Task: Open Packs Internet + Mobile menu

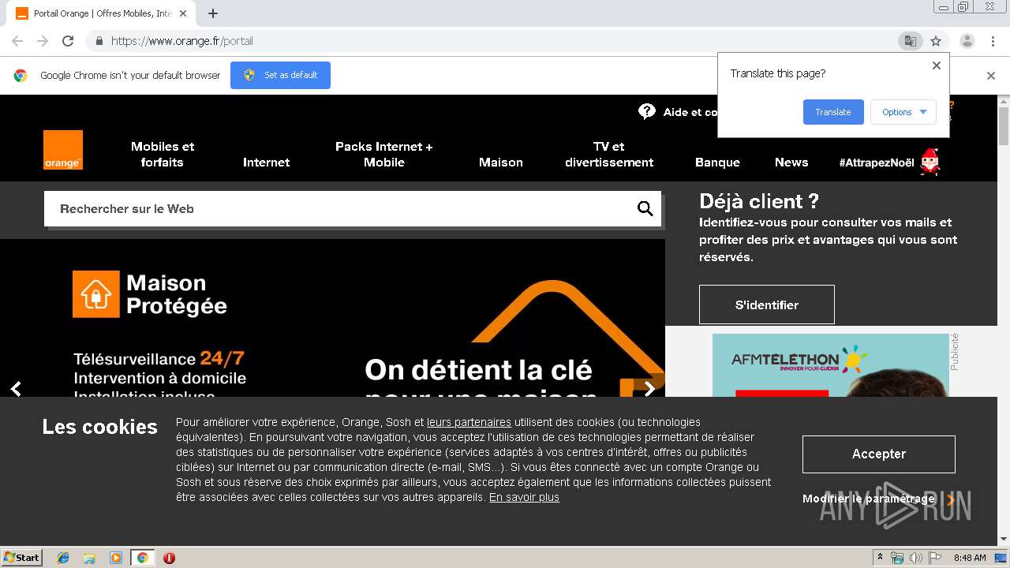Action: point(384,155)
